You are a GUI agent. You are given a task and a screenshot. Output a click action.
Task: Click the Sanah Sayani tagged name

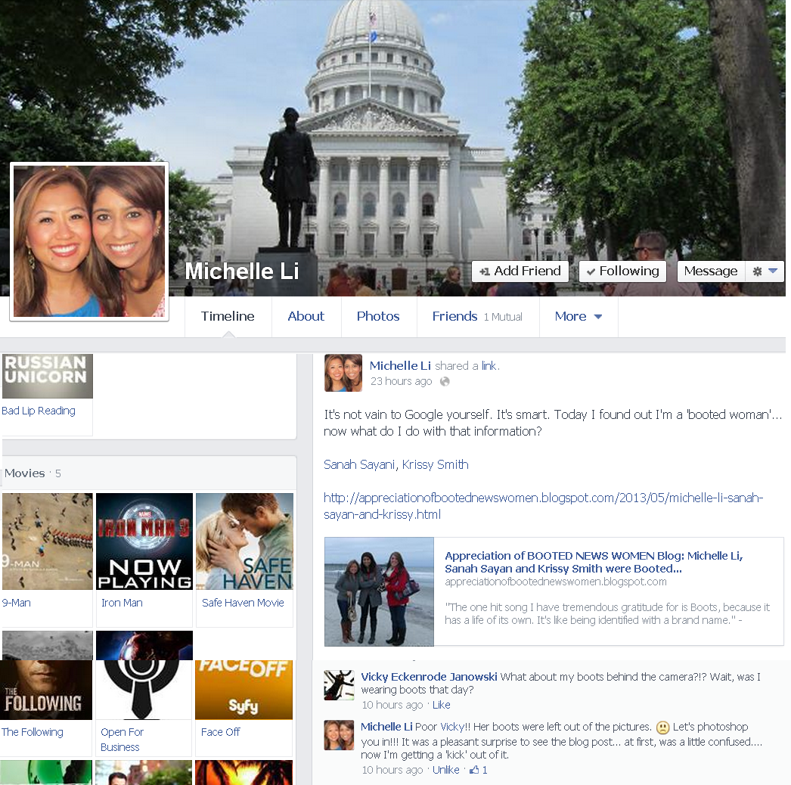click(358, 464)
